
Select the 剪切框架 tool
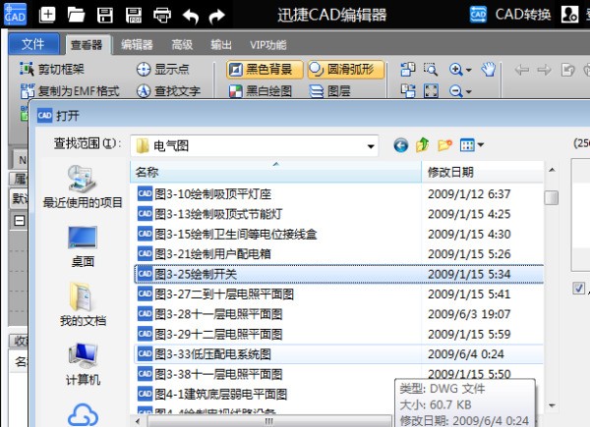(52, 69)
